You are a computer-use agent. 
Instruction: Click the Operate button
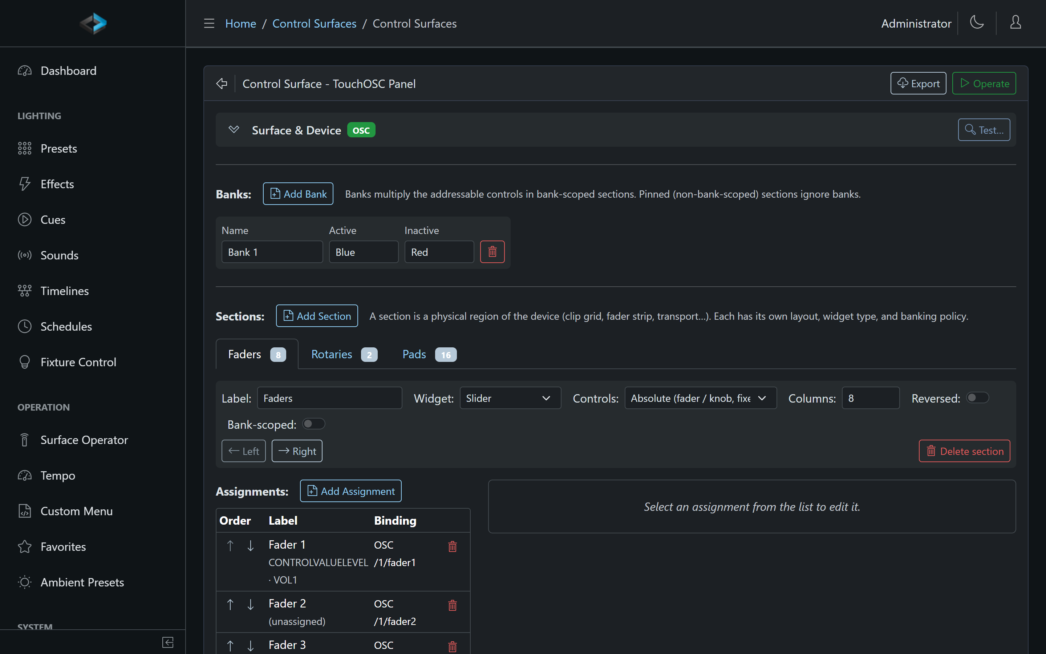tap(984, 83)
